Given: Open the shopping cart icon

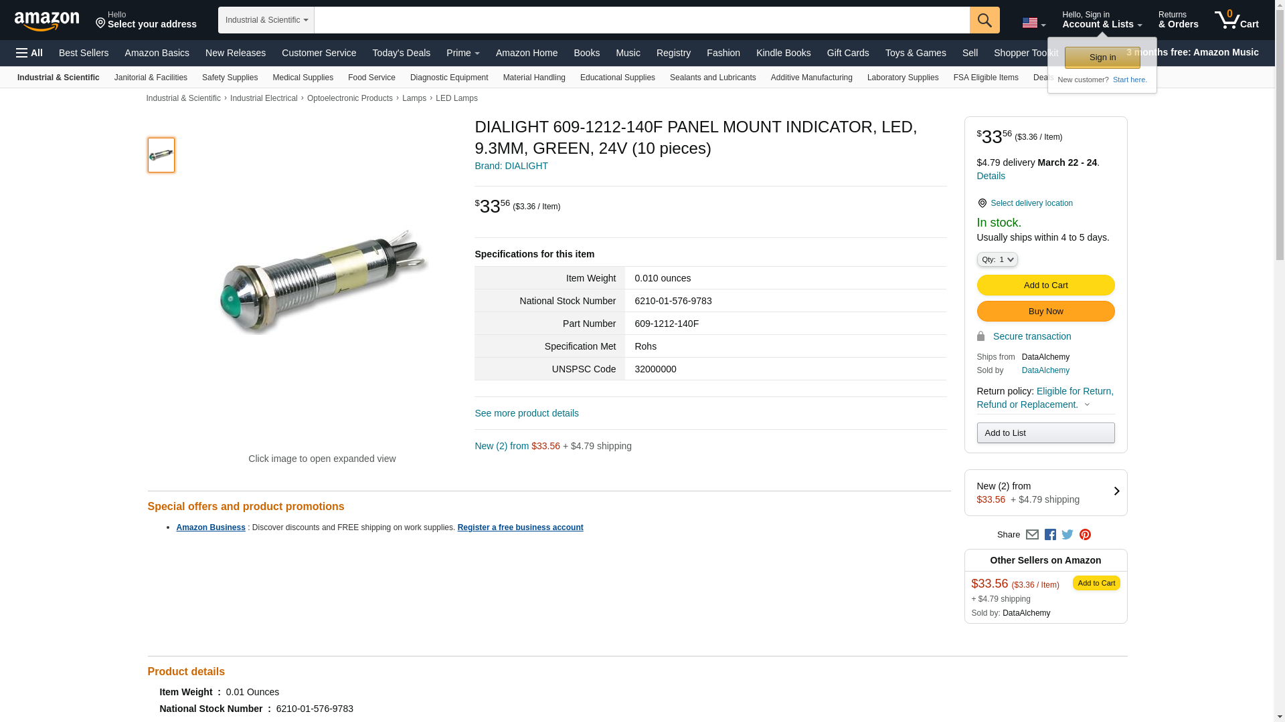Looking at the screenshot, I should tap(1236, 19).
